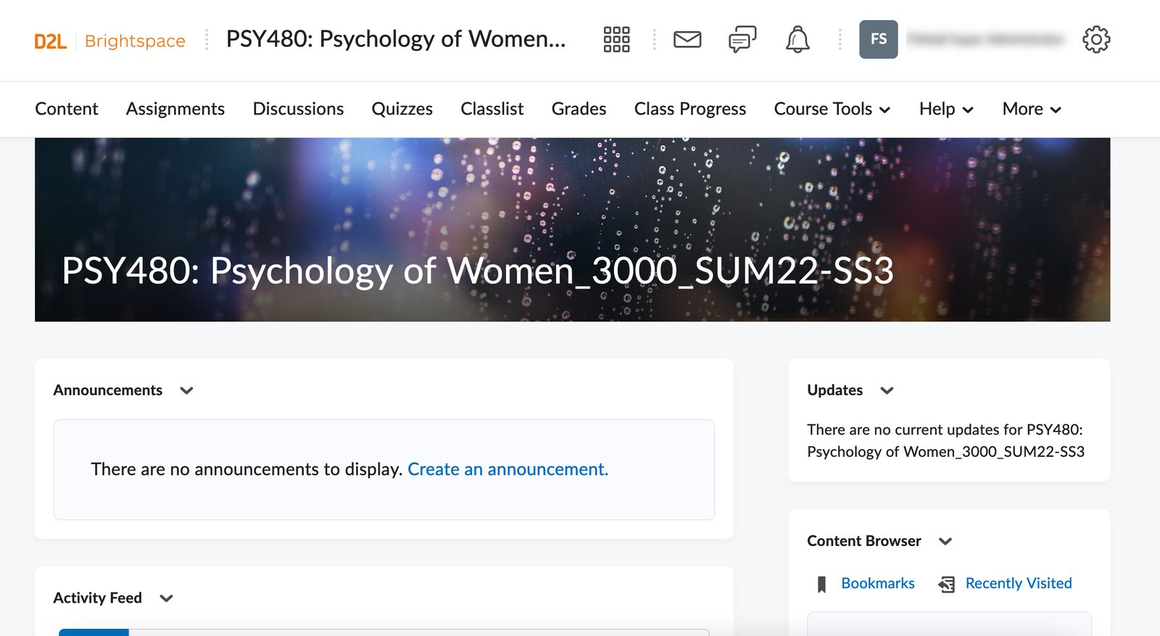The width and height of the screenshot is (1160, 636).
Task: Open the admin tools gear icon
Action: click(1095, 39)
